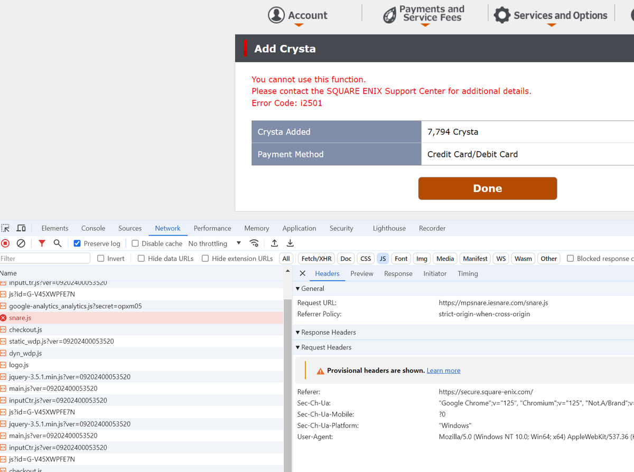Screen dimensions: 634x472
Task: Filter by CSS type
Action: coord(366,259)
